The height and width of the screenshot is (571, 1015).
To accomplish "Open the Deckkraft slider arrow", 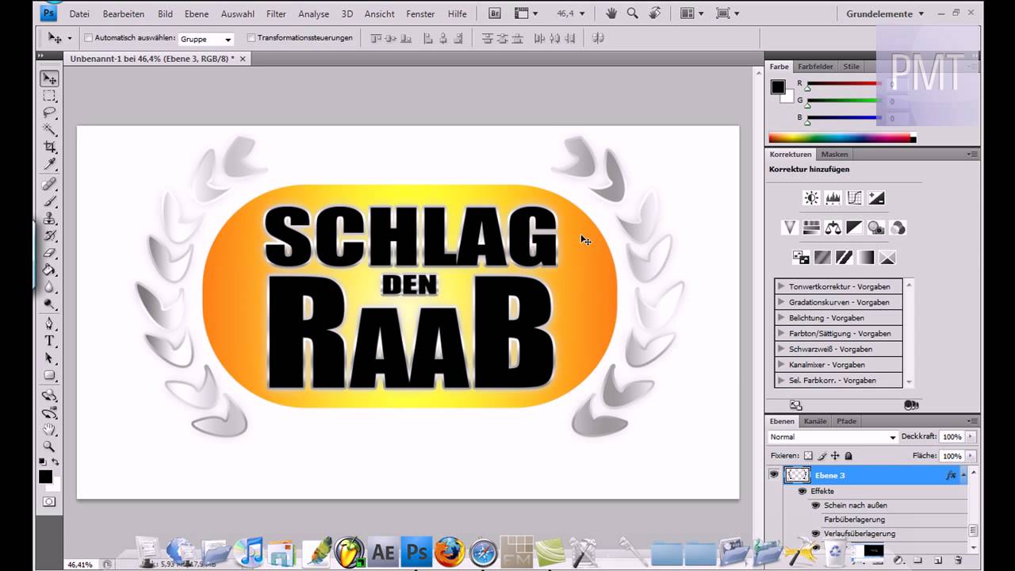I will (x=971, y=437).
